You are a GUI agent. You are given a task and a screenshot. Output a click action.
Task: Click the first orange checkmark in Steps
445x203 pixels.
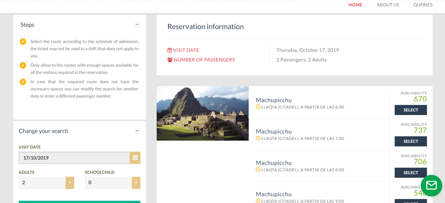23,41
